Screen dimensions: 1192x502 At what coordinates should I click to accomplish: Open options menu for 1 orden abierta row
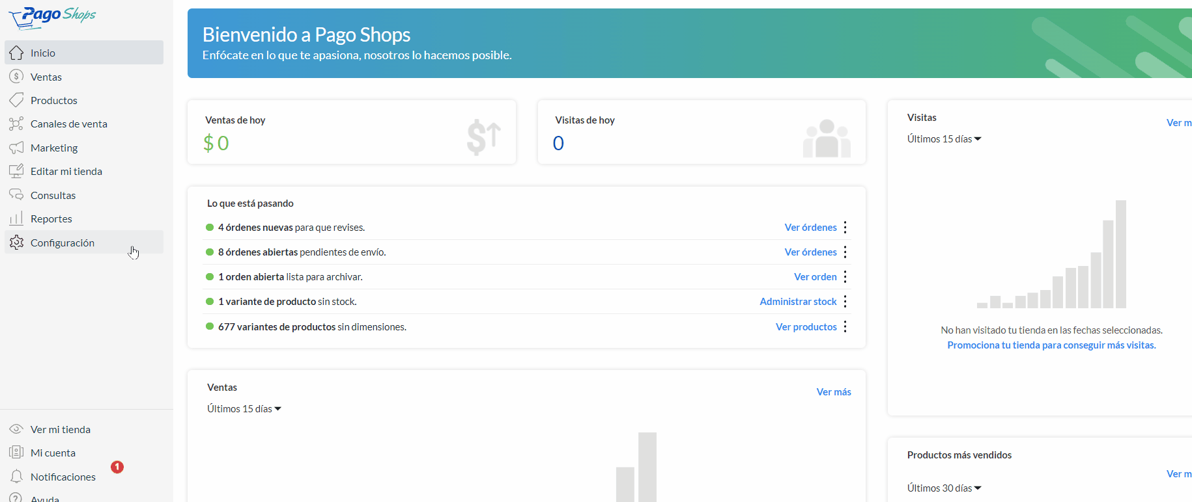point(845,277)
